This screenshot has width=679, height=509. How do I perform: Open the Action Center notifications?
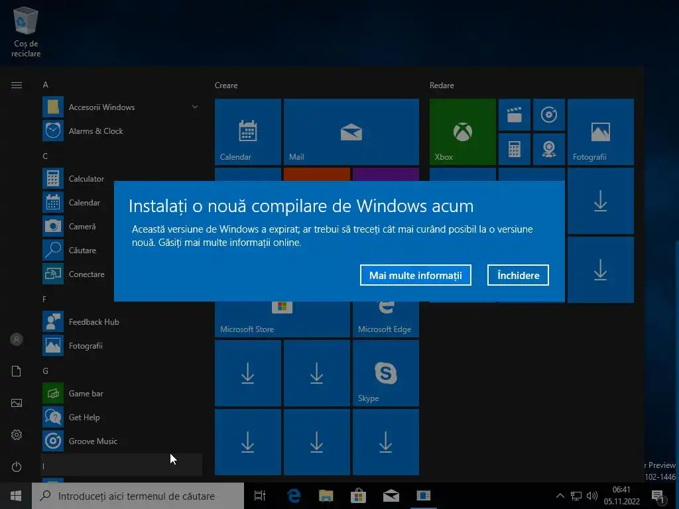(658, 496)
